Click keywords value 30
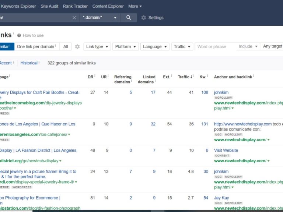The height and width of the screenshot is (212, 283). point(206,172)
